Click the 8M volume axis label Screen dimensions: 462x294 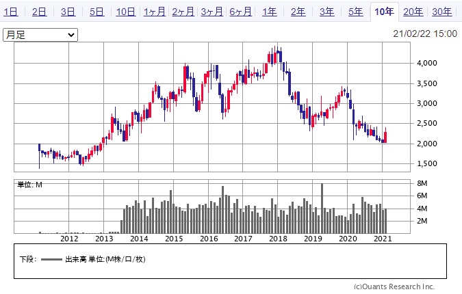(422, 183)
